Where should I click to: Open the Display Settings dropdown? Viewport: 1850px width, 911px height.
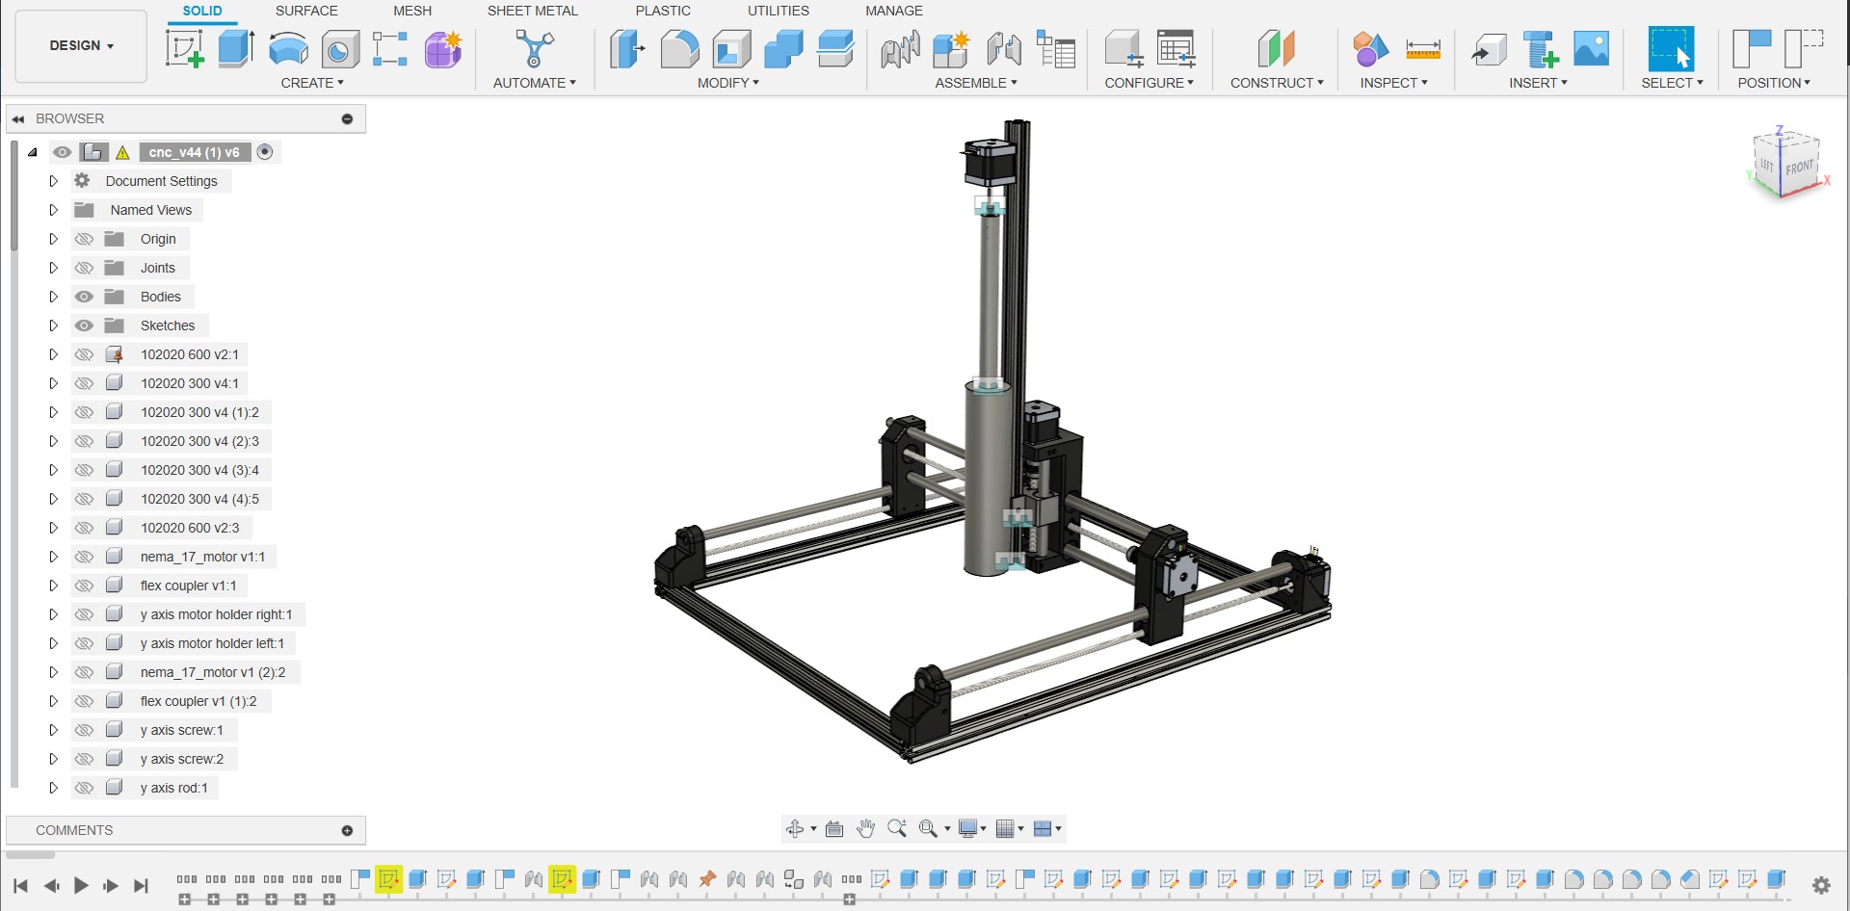point(972,828)
